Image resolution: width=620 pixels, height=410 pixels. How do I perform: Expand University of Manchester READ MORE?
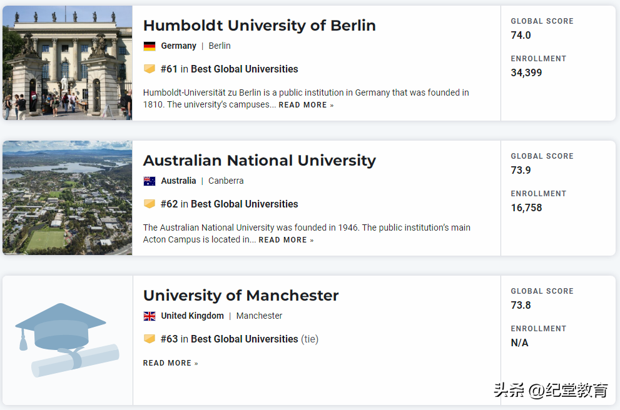point(170,363)
